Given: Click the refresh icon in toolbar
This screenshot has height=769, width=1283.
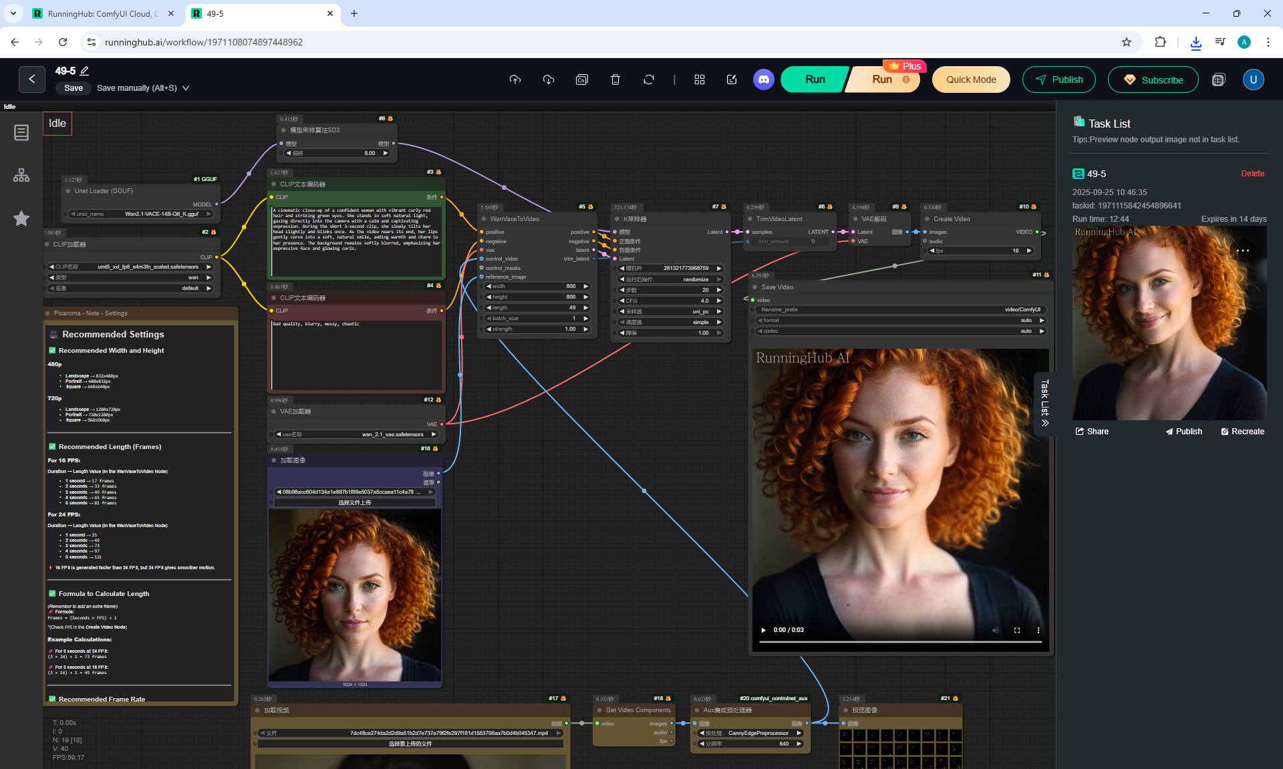Looking at the screenshot, I should (648, 80).
